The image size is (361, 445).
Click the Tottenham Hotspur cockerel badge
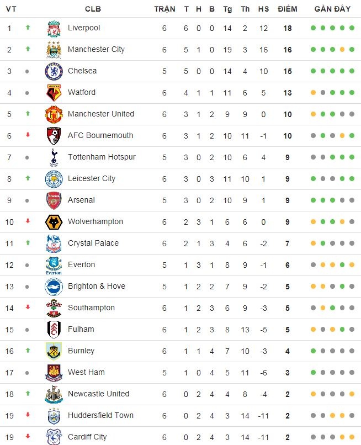(53, 157)
